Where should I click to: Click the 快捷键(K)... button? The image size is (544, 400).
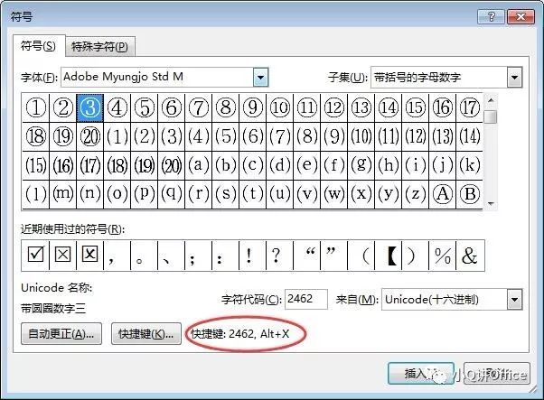click(x=146, y=334)
